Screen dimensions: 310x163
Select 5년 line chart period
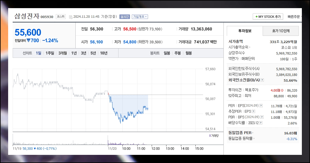point(93,53)
